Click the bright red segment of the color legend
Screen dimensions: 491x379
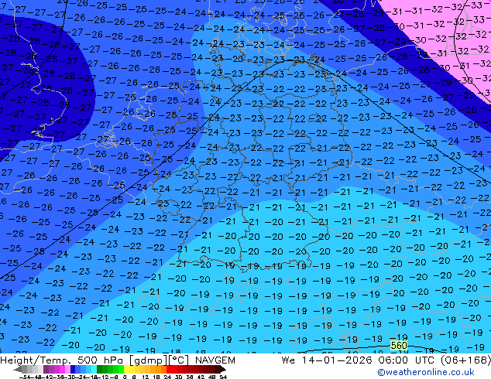point(169,370)
